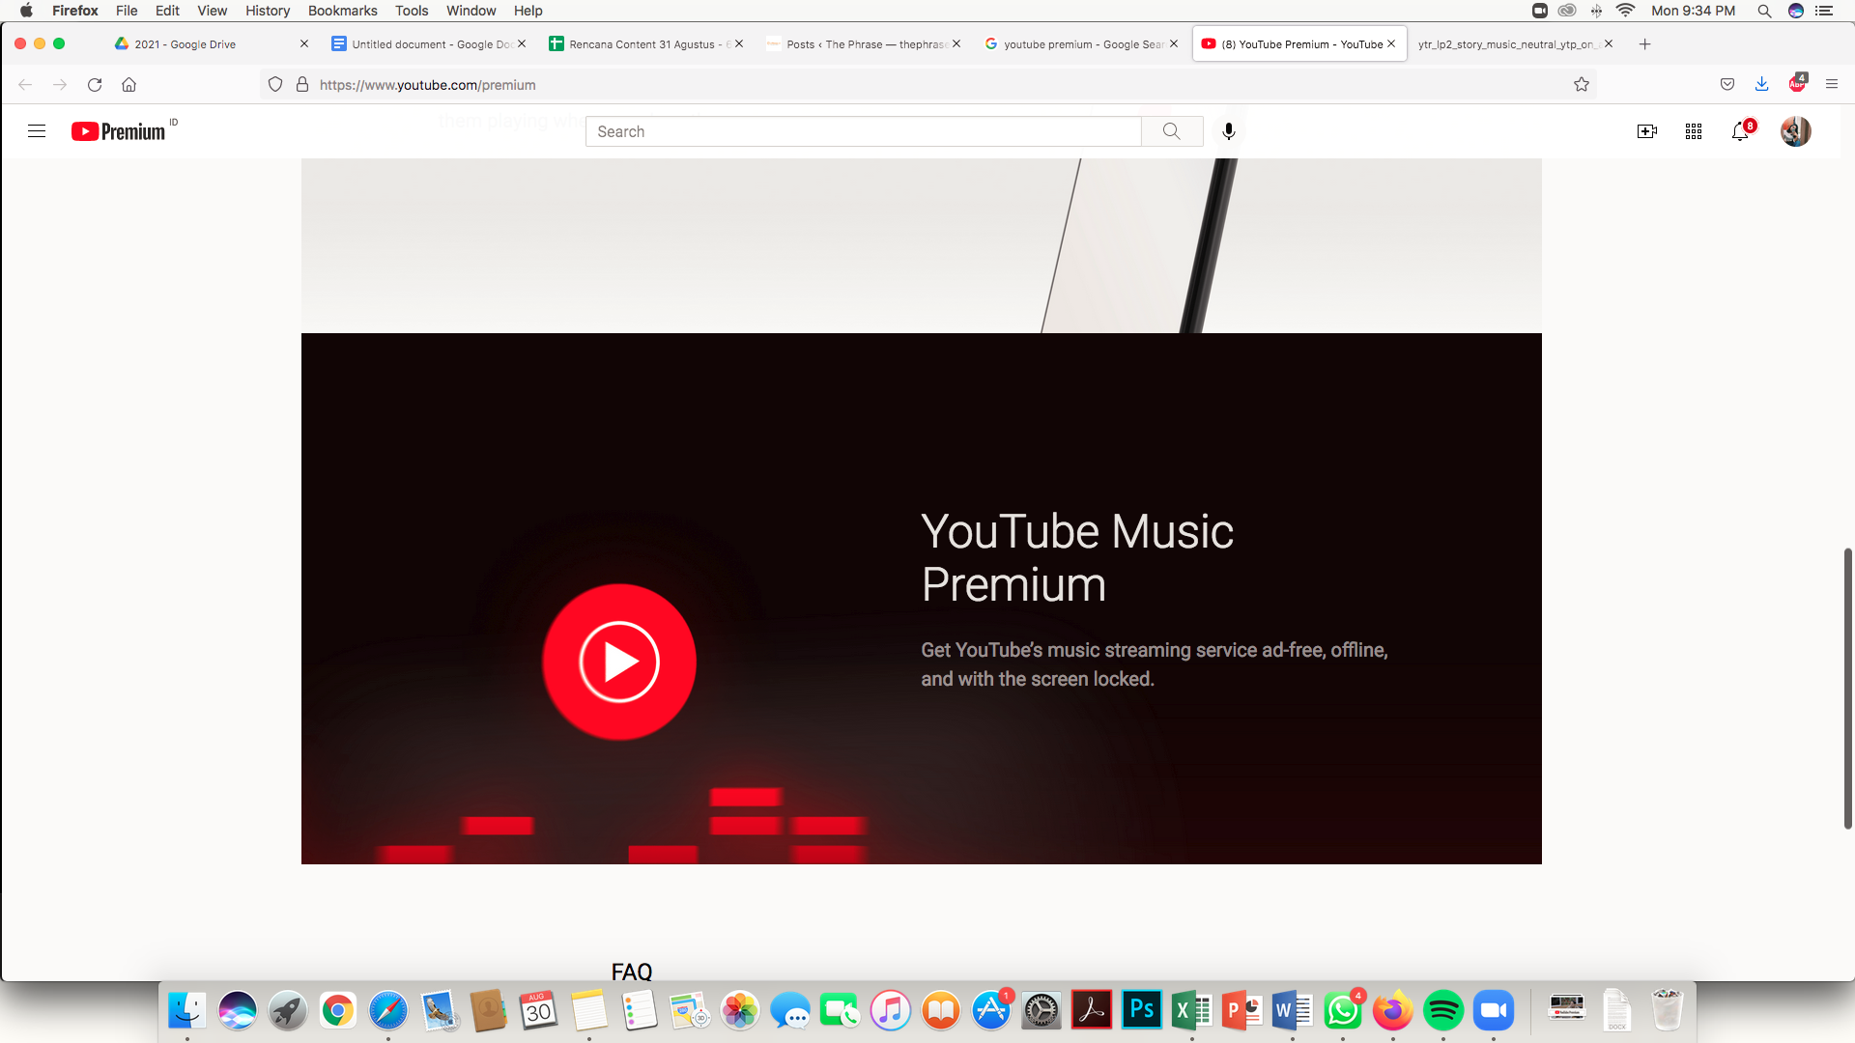This screenshot has height=1043, width=1855.
Task: Click the search magnifier button
Action: point(1171,131)
